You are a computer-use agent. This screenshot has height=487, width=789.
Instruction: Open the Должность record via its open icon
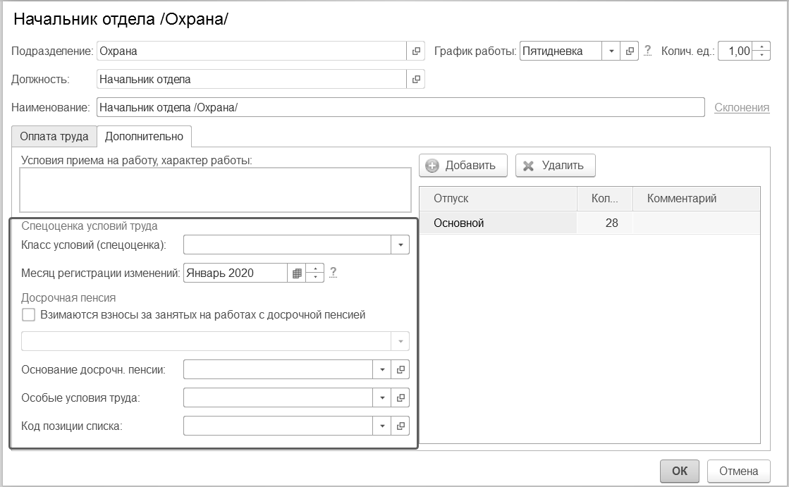coord(416,80)
